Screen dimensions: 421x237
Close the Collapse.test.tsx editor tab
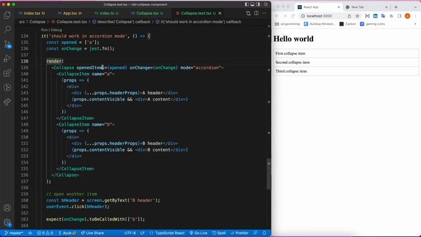coord(220,13)
